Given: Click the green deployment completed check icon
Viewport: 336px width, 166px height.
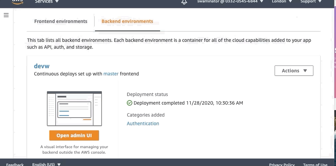Looking at the screenshot, I should [130, 103].
